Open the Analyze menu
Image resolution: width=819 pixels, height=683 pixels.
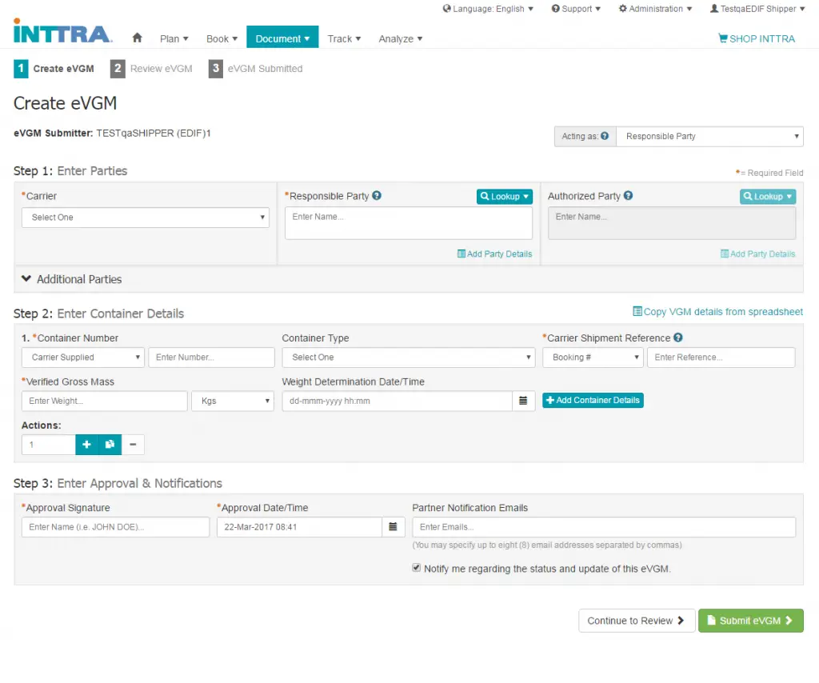[401, 38]
